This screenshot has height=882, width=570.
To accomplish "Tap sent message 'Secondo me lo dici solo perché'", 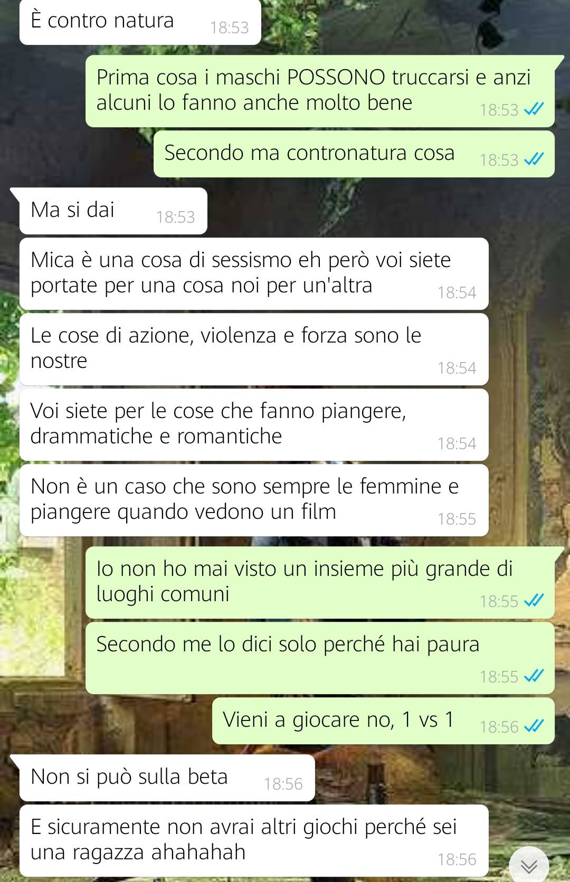I will click(x=320, y=658).
